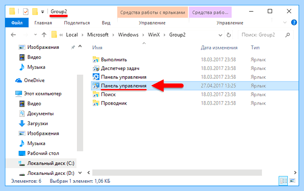
Task: Refresh the folder view
Action: (228, 35)
